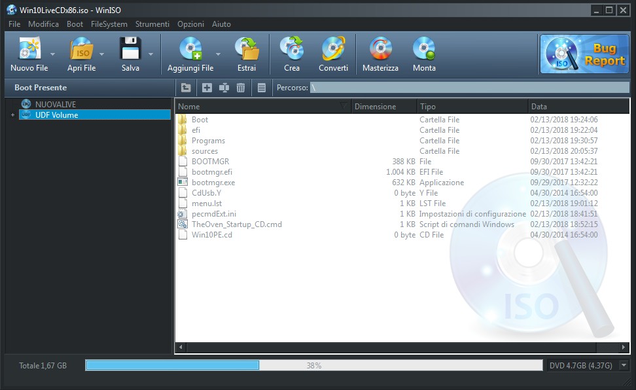Select the Programs folder
The width and height of the screenshot is (636, 390).
coord(209,141)
